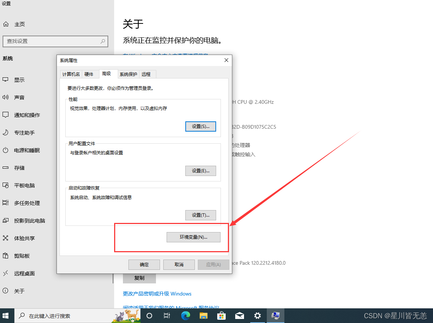Open 多任务处理 (Multitasking) settings
The height and width of the screenshot is (323, 433).
point(20,203)
